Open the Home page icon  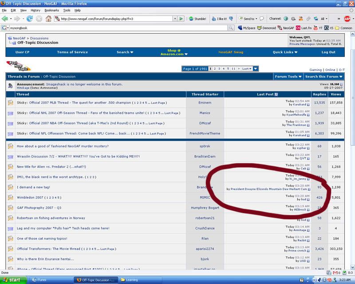point(48,19)
